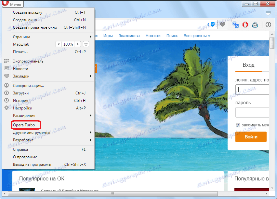This screenshot has height=199, width=277.
Task: Click the horizontal scrollbar thumb
Action: point(113,193)
